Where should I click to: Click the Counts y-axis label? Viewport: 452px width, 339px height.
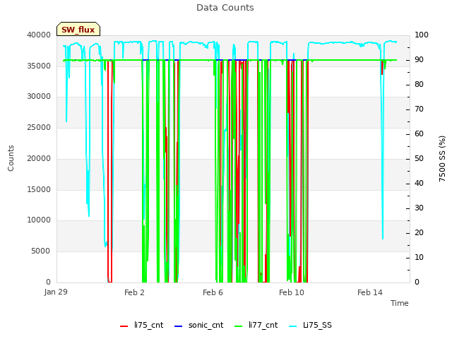[11, 158]
